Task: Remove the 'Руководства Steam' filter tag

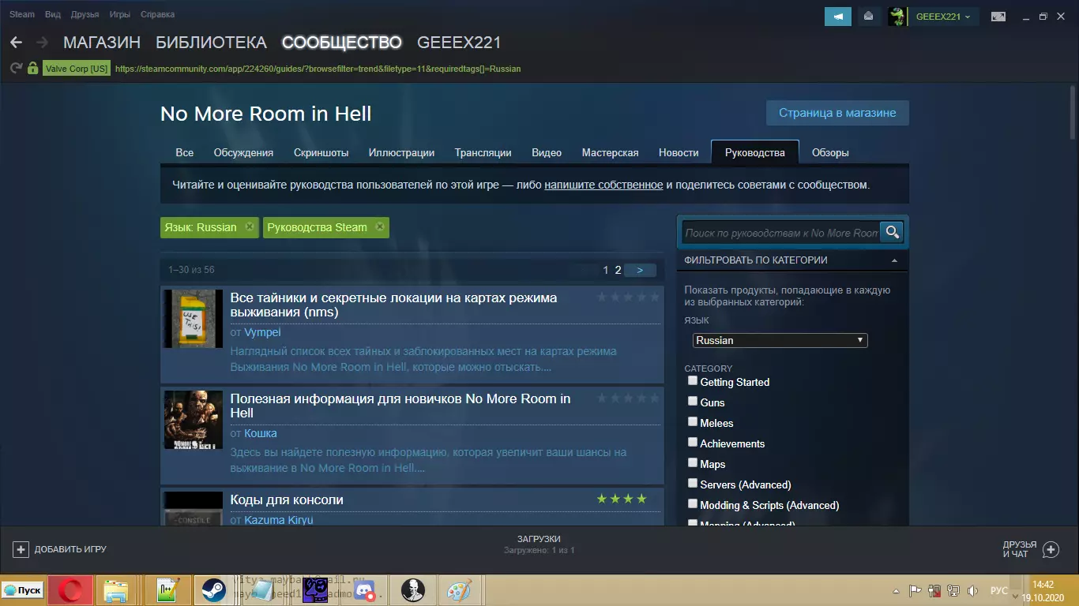Action: coord(380,227)
